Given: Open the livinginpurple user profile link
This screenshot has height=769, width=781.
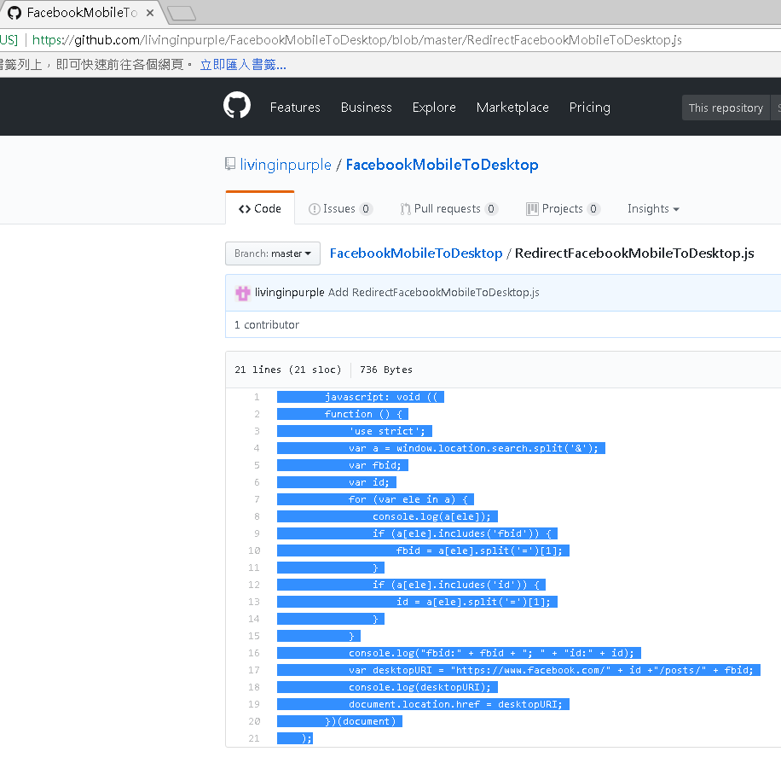Looking at the screenshot, I should (x=286, y=165).
